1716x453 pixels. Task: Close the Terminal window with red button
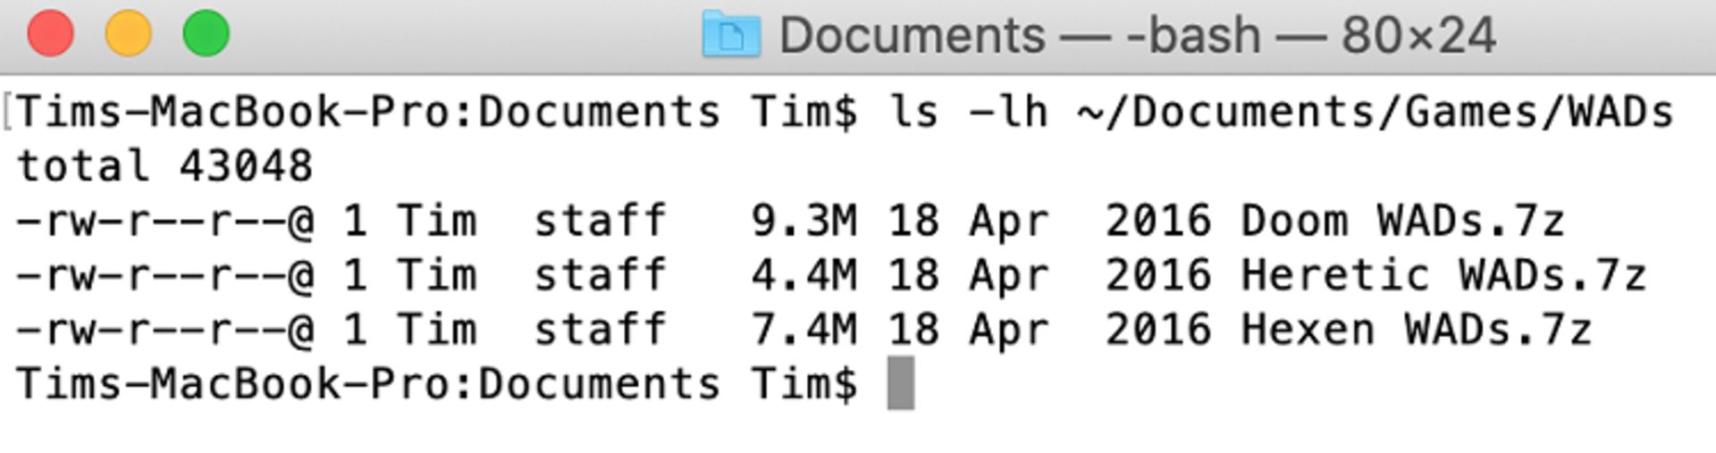[x=51, y=34]
